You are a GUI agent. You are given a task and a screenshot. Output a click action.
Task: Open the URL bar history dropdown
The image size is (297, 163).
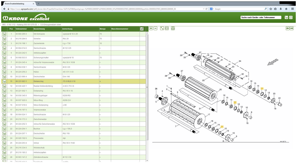click(203, 9)
